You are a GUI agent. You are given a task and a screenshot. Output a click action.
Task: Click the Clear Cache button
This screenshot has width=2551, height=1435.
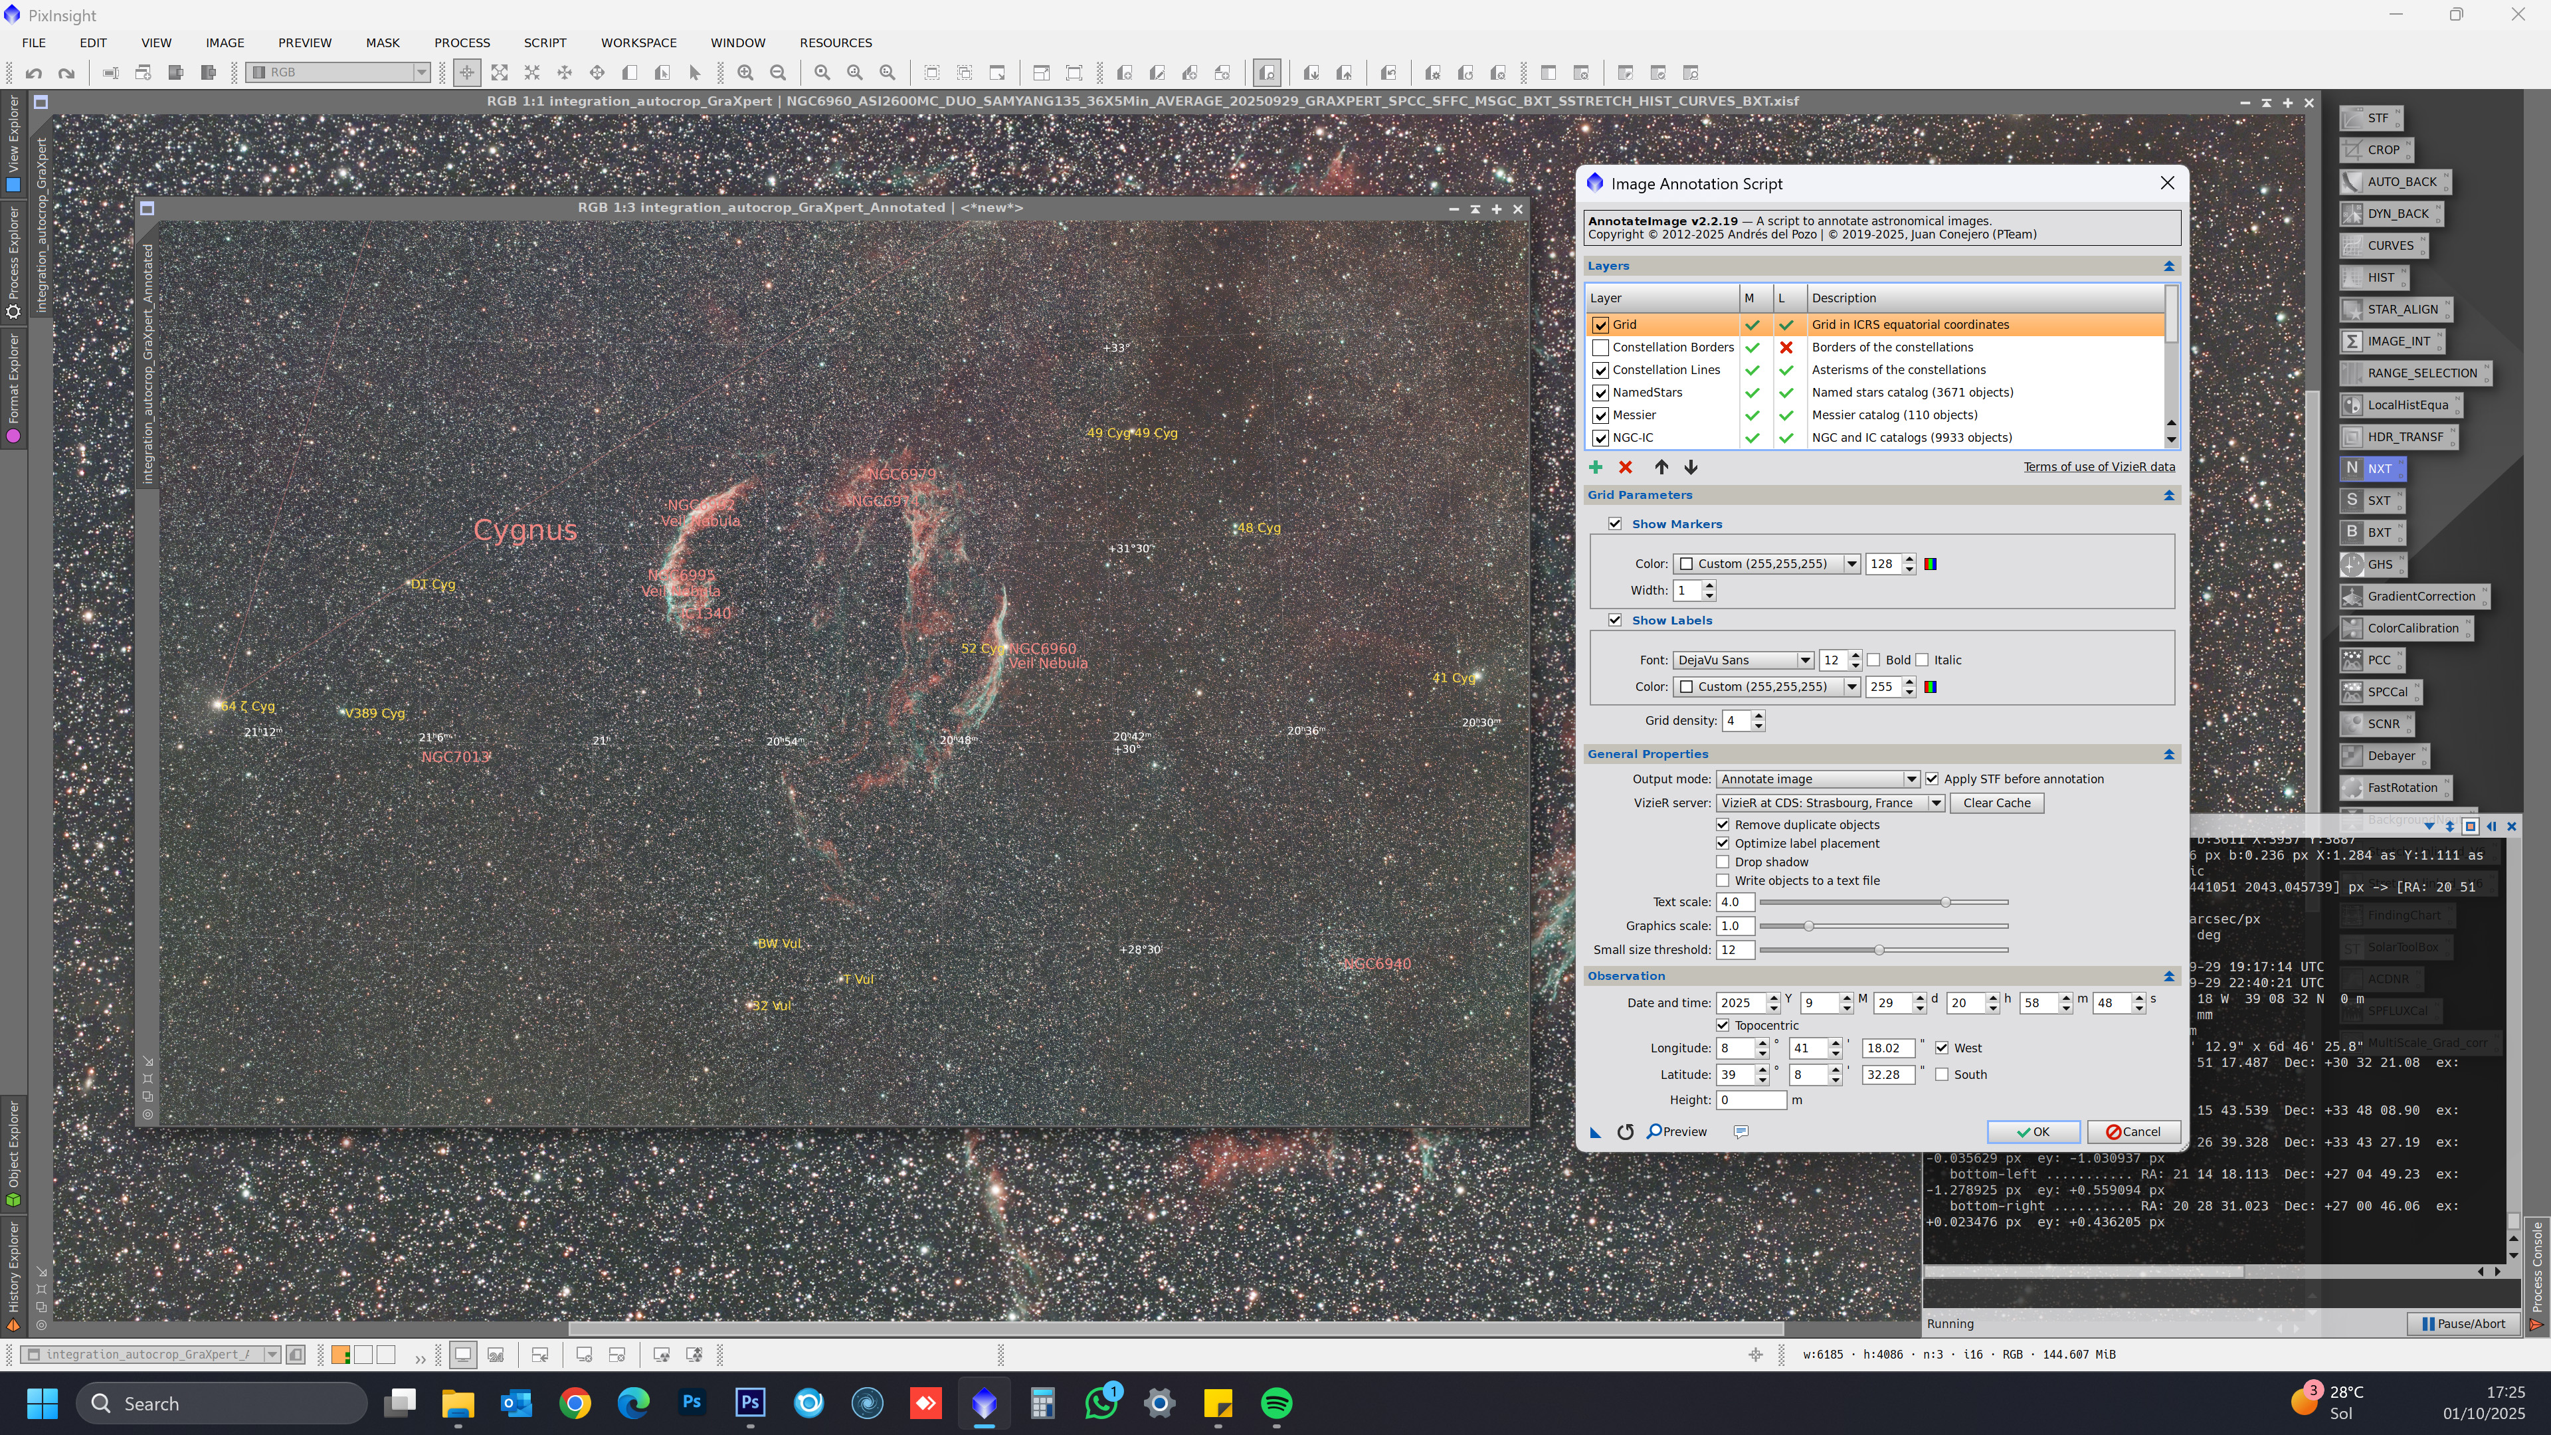click(1996, 803)
